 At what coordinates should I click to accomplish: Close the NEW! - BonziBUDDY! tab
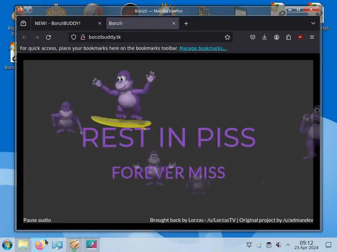pos(99,23)
